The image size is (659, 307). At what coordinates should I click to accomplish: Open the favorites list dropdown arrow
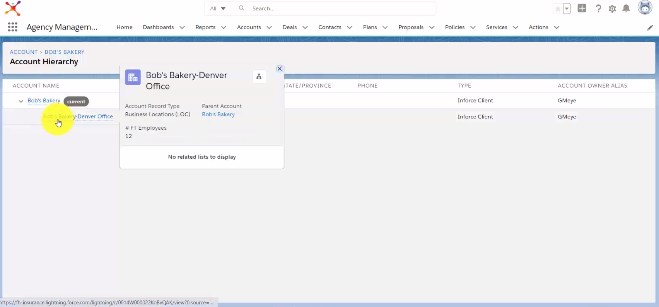tap(567, 9)
